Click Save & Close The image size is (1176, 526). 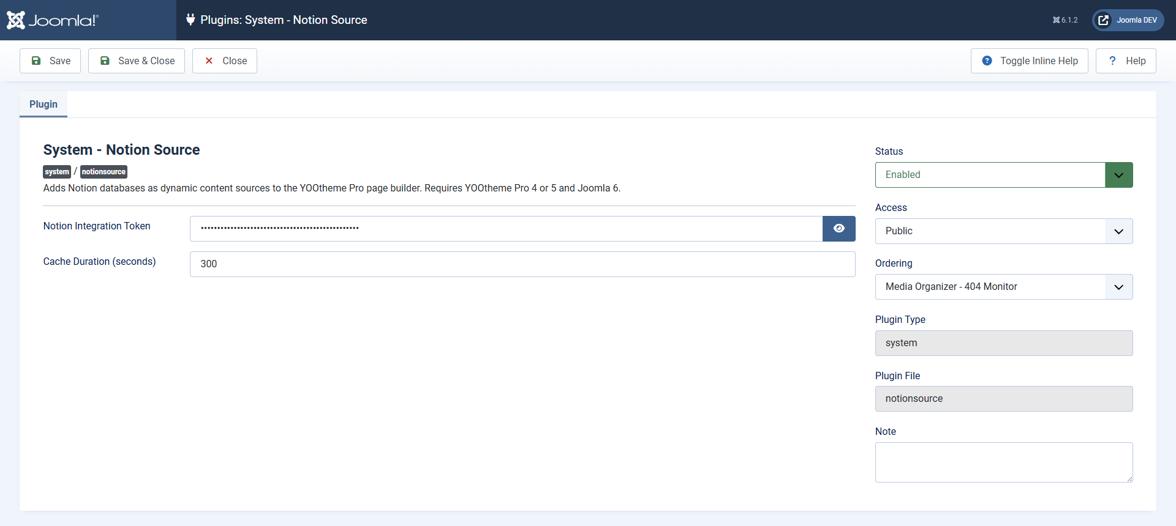pos(137,61)
